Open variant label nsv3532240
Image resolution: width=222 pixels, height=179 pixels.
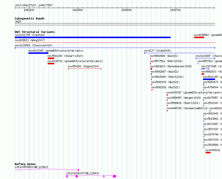[212, 103]
